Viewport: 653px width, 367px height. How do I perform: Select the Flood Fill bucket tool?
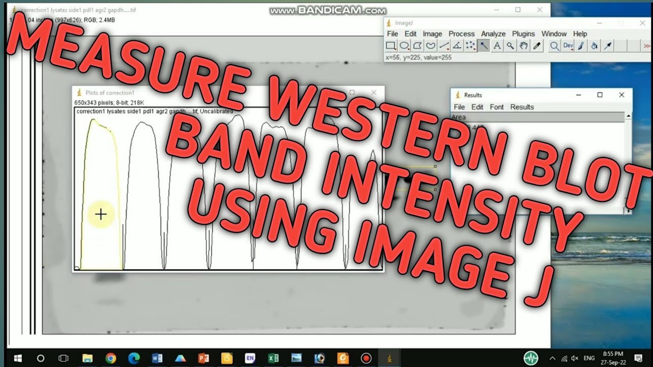[x=594, y=46]
